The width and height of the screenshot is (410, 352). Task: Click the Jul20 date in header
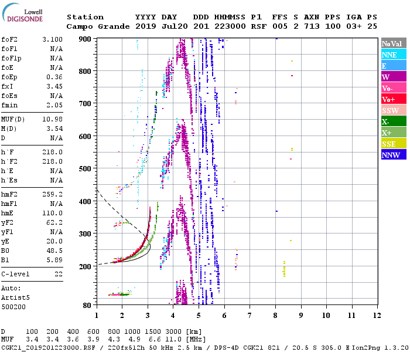pyautogui.click(x=175, y=26)
